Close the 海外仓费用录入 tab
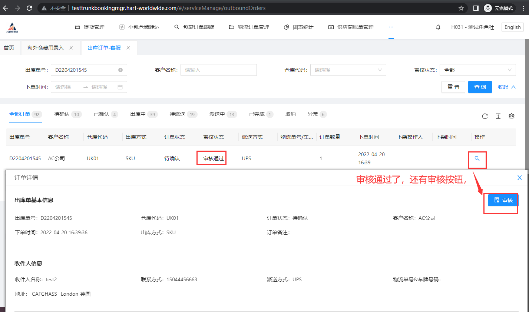 coord(71,48)
